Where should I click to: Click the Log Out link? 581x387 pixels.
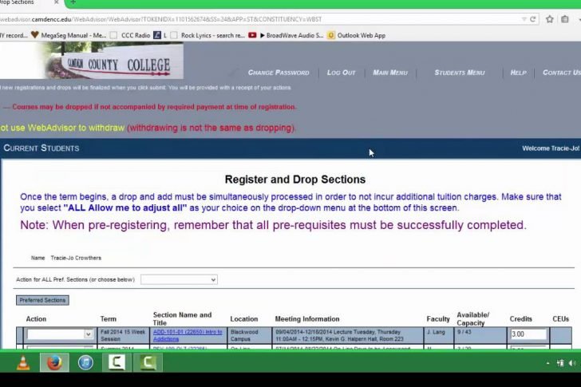341,73
